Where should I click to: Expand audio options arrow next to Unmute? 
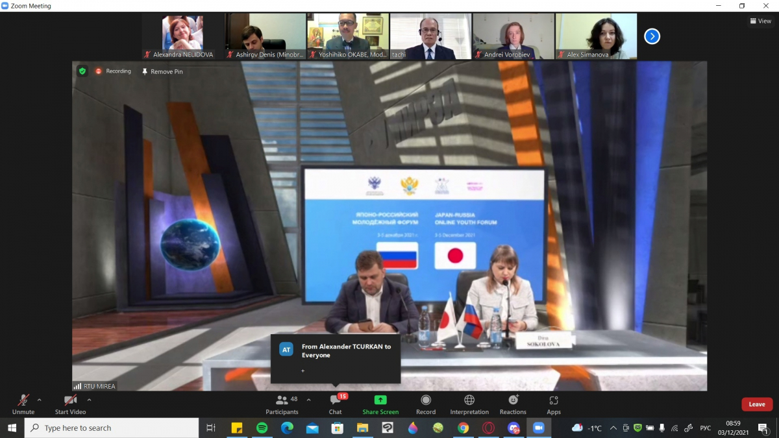pos(40,400)
